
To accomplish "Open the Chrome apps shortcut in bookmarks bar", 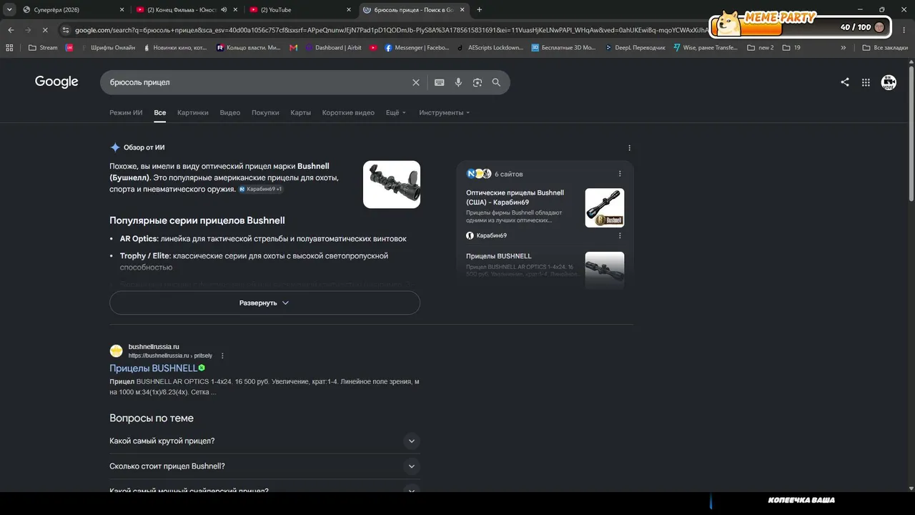I will 9,48.
